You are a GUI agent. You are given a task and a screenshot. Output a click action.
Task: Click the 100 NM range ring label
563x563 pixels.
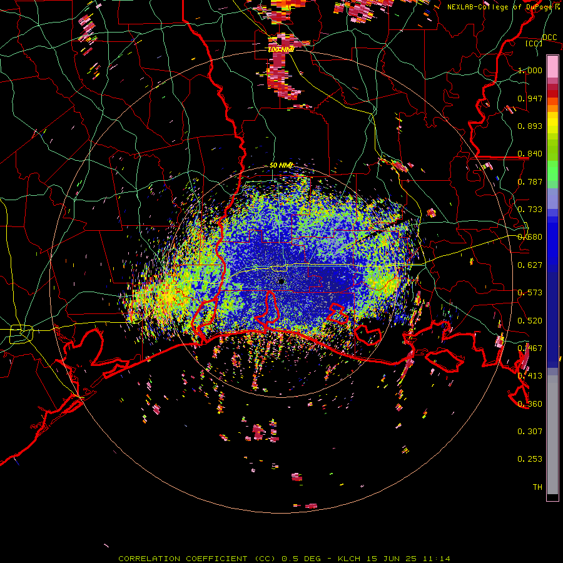tap(281, 49)
